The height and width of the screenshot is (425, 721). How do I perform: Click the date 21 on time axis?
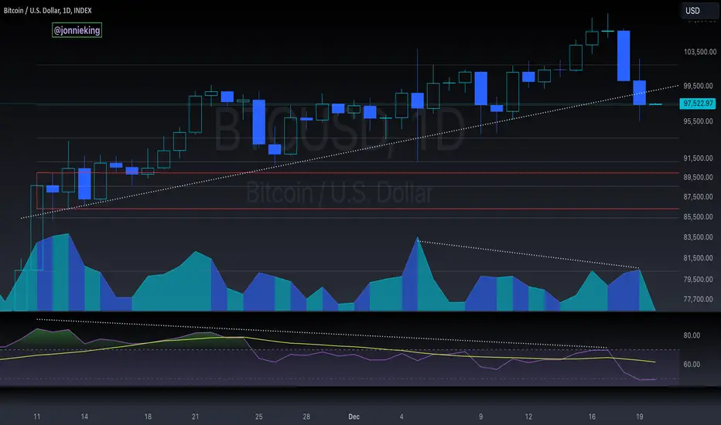pyautogui.click(x=196, y=416)
